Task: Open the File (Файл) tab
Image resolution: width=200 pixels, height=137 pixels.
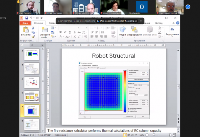Action: coord(25,23)
